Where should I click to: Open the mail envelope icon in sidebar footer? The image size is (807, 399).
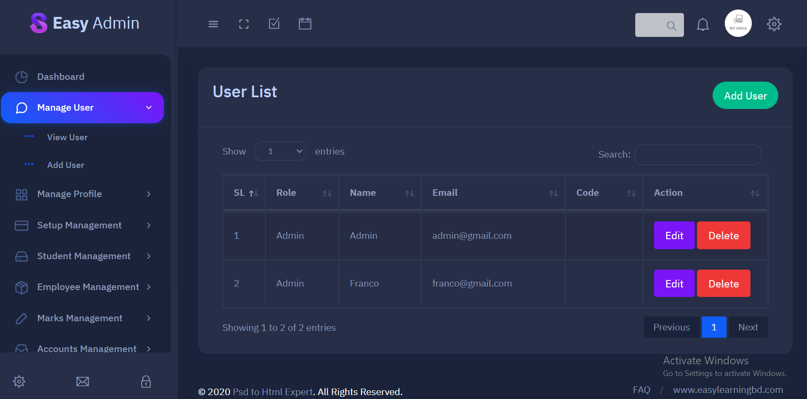(x=83, y=382)
